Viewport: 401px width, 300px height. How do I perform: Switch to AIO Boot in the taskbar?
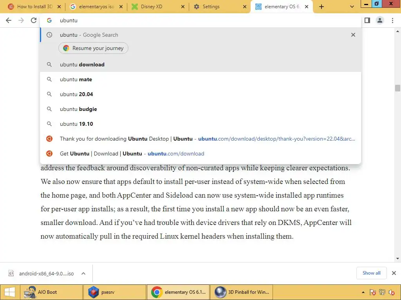(x=51, y=292)
